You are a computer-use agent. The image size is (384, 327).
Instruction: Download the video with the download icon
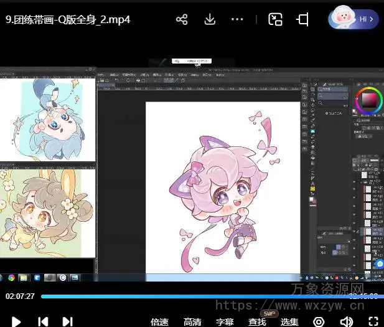pyautogui.click(x=210, y=19)
